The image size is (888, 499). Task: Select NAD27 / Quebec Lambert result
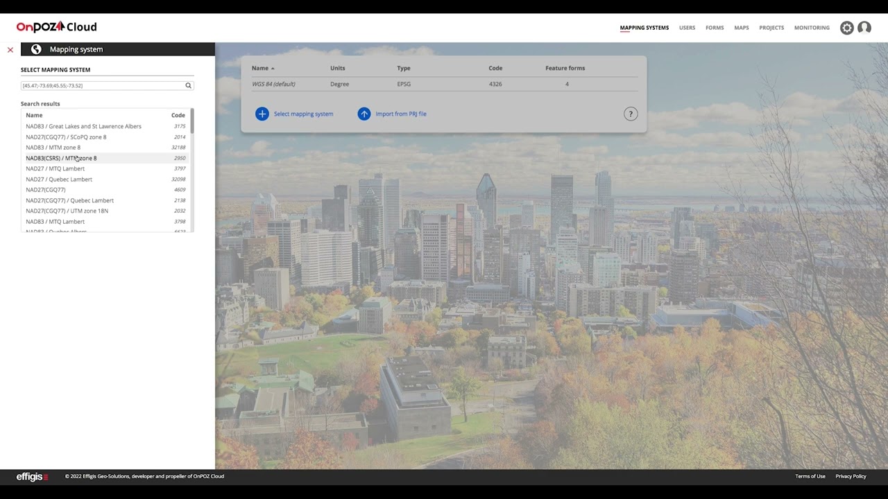click(105, 180)
